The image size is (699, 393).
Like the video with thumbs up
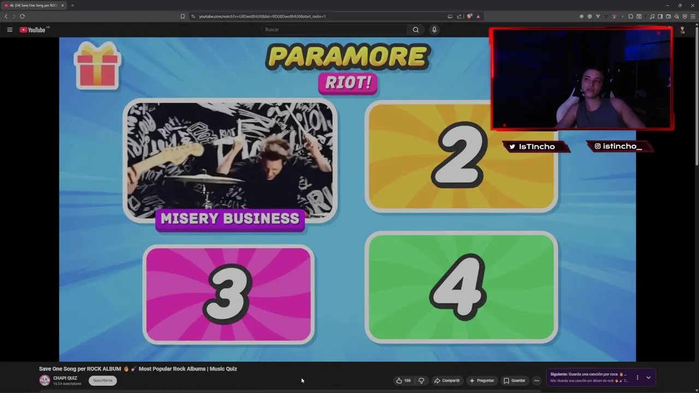(403, 380)
